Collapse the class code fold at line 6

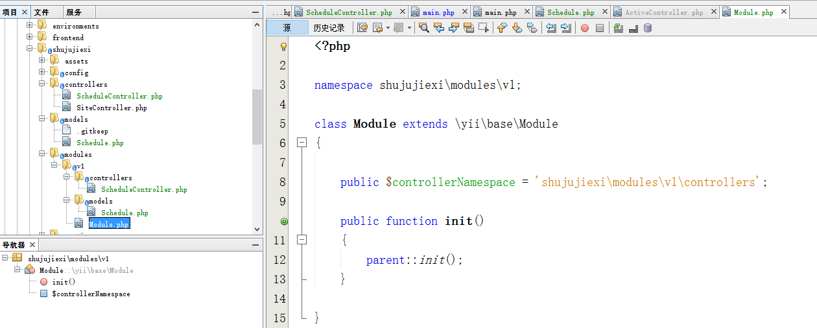[302, 143]
